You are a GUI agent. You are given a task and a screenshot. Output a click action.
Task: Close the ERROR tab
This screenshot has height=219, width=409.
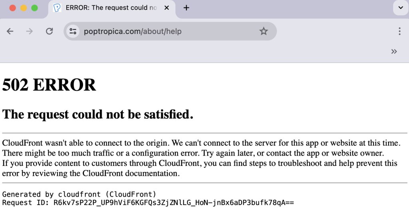pos(167,8)
